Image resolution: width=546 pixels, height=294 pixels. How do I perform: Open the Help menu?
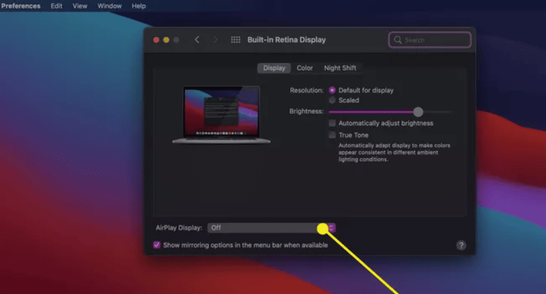pos(139,6)
